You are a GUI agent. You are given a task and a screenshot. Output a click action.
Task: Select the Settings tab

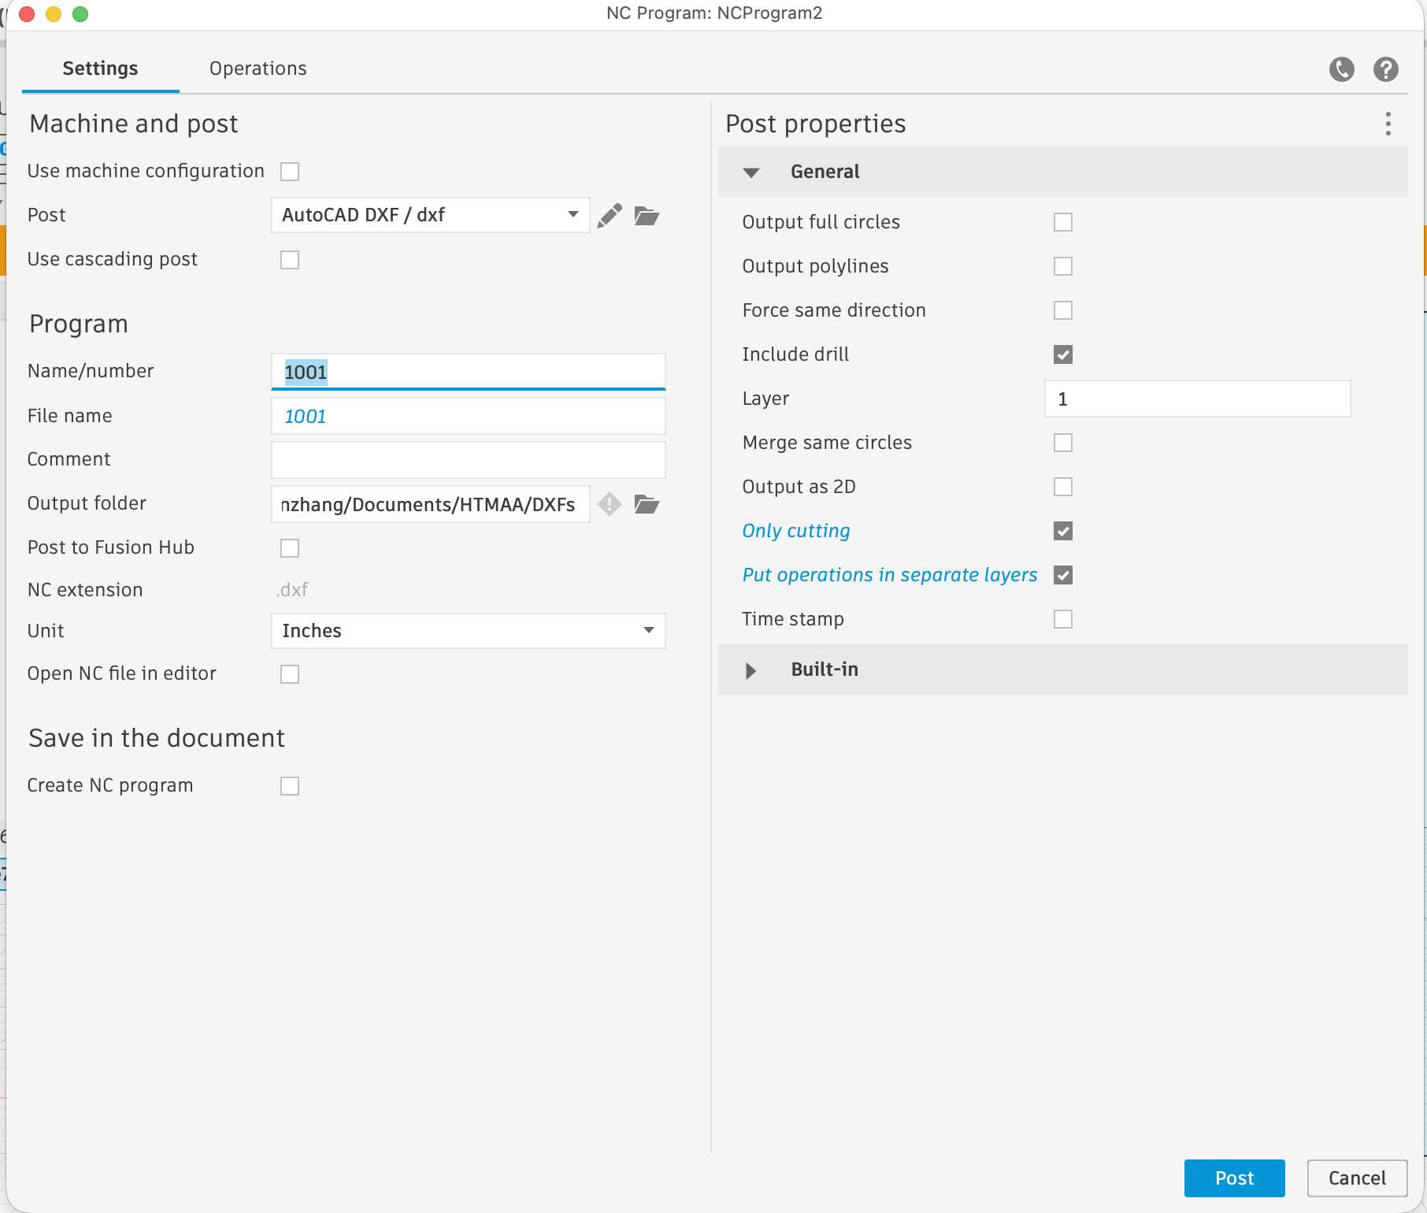pos(100,69)
